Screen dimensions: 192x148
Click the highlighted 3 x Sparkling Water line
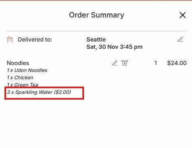pos(44,93)
